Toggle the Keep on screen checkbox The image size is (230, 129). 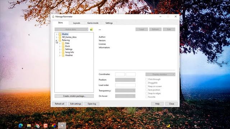tap(146, 86)
